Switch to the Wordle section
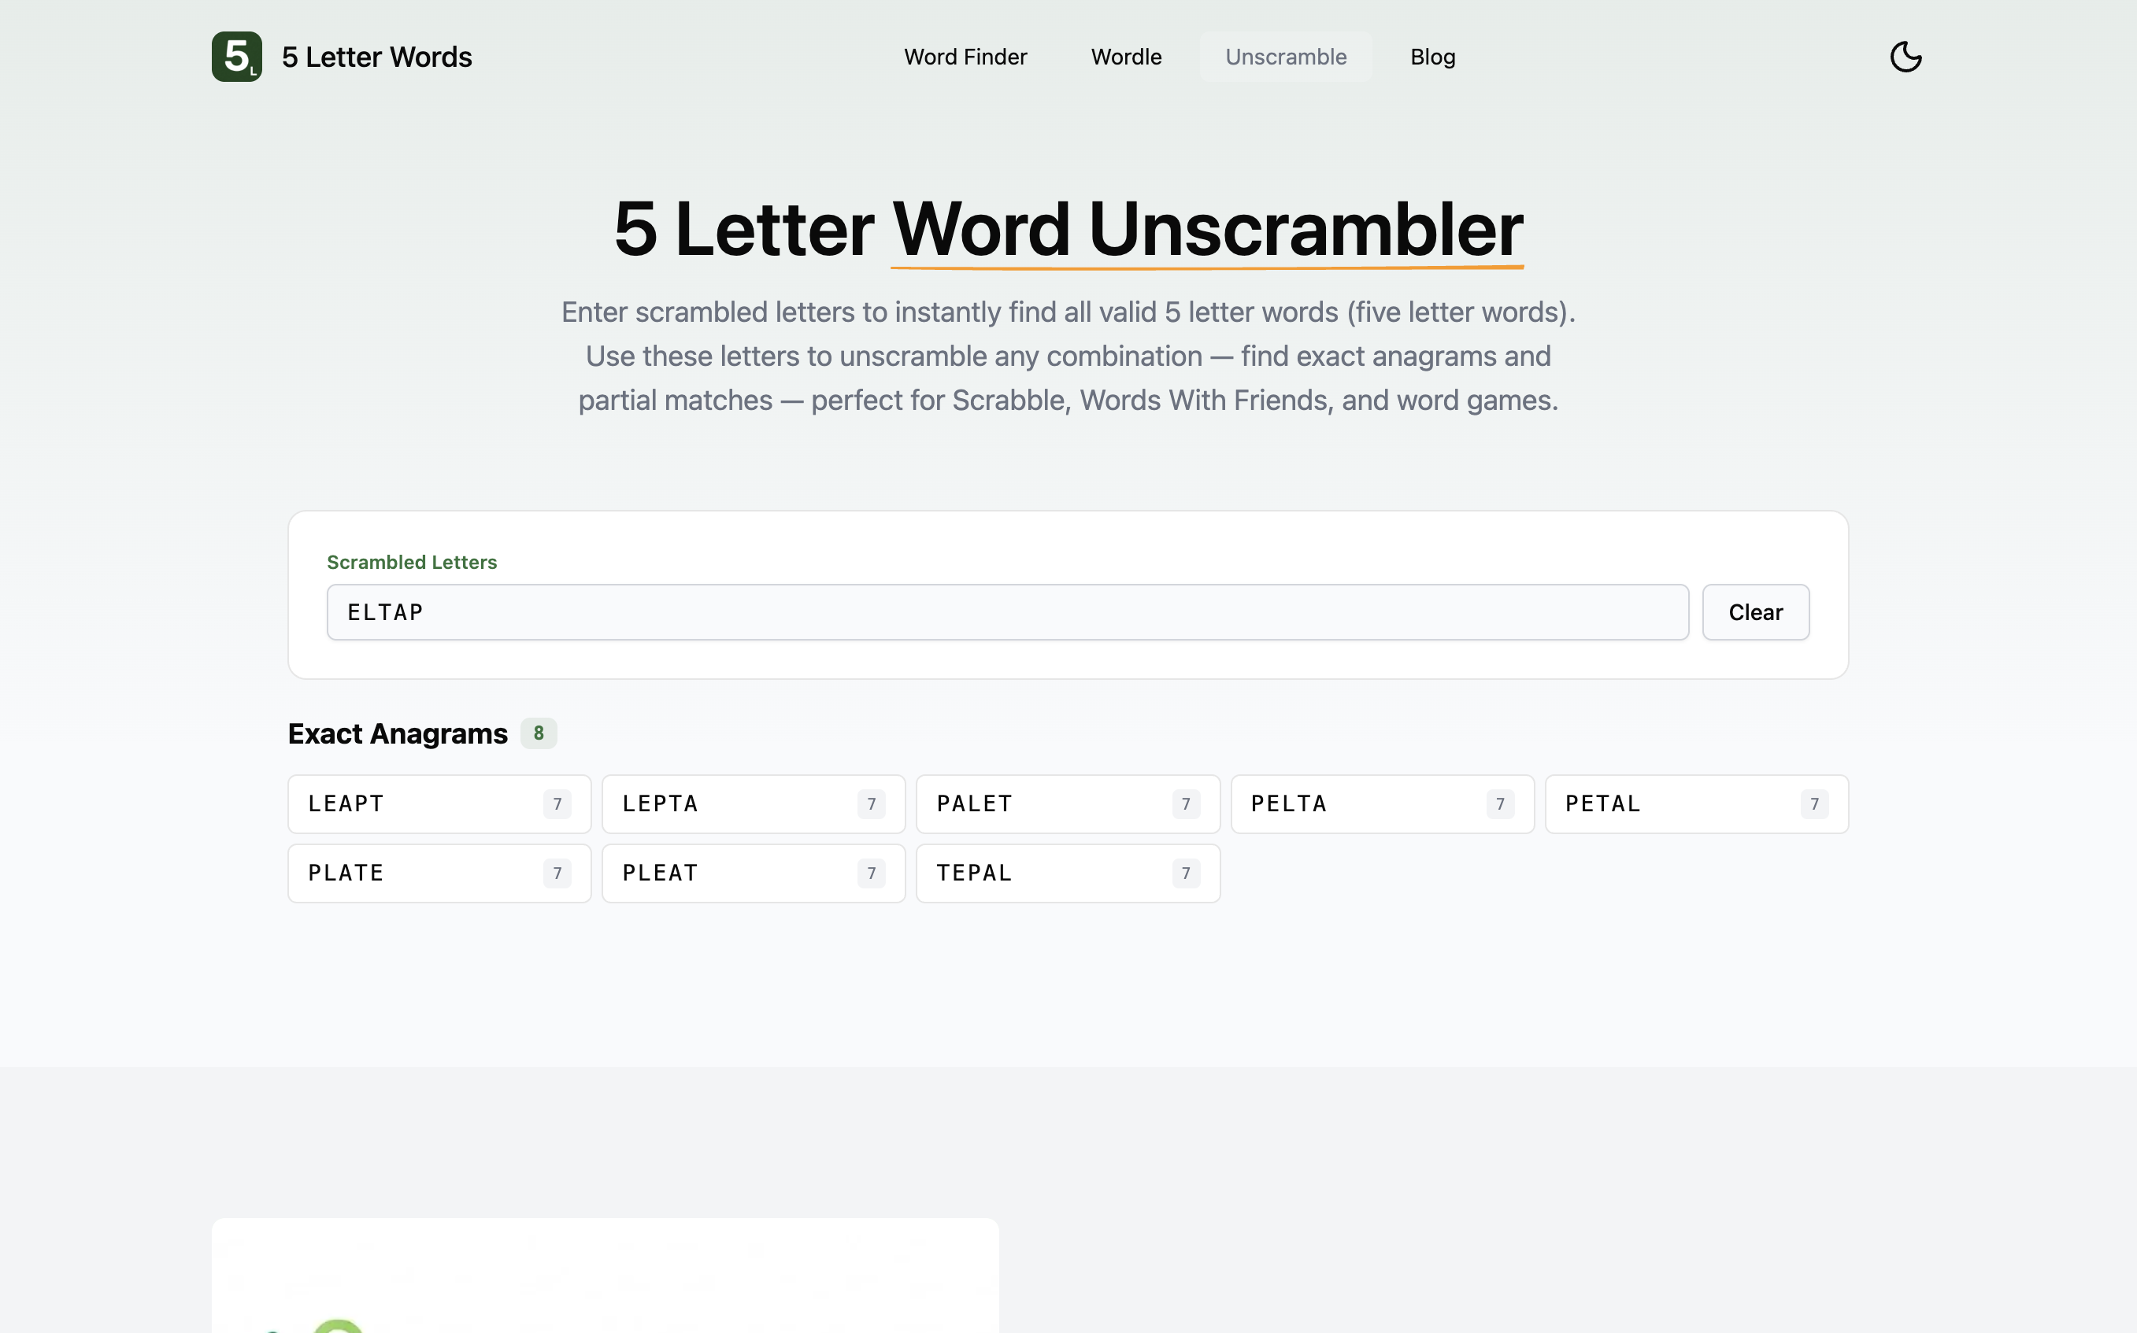The width and height of the screenshot is (2137, 1333). click(x=1125, y=57)
